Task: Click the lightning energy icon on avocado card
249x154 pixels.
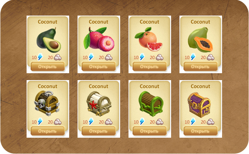Action: (40, 57)
